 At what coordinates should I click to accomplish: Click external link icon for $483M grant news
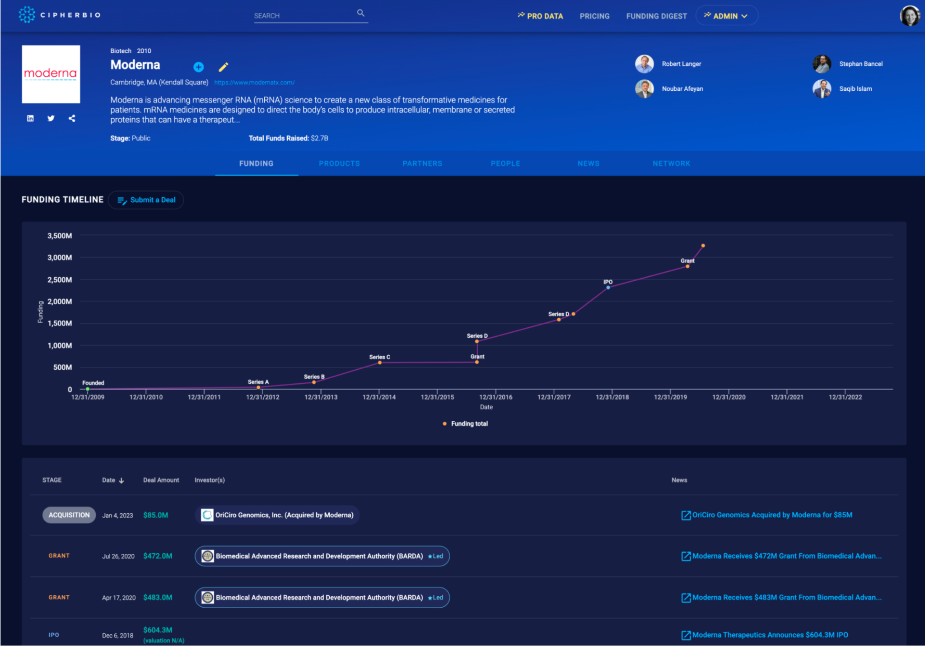pyautogui.click(x=686, y=598)
